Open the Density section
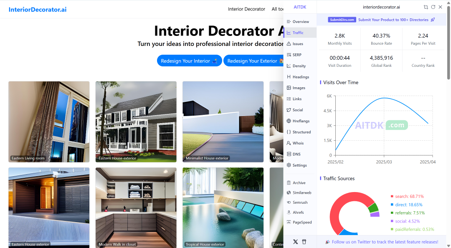The image size is (451, 248). pos(300,66)
